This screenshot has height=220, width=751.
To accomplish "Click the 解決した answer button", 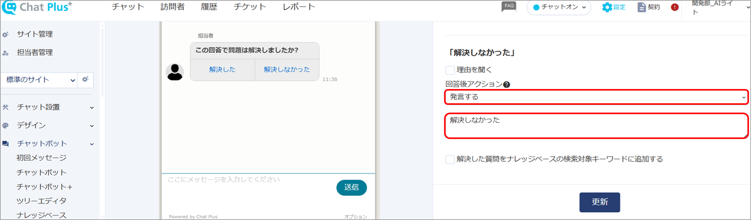I will [222, 70].
